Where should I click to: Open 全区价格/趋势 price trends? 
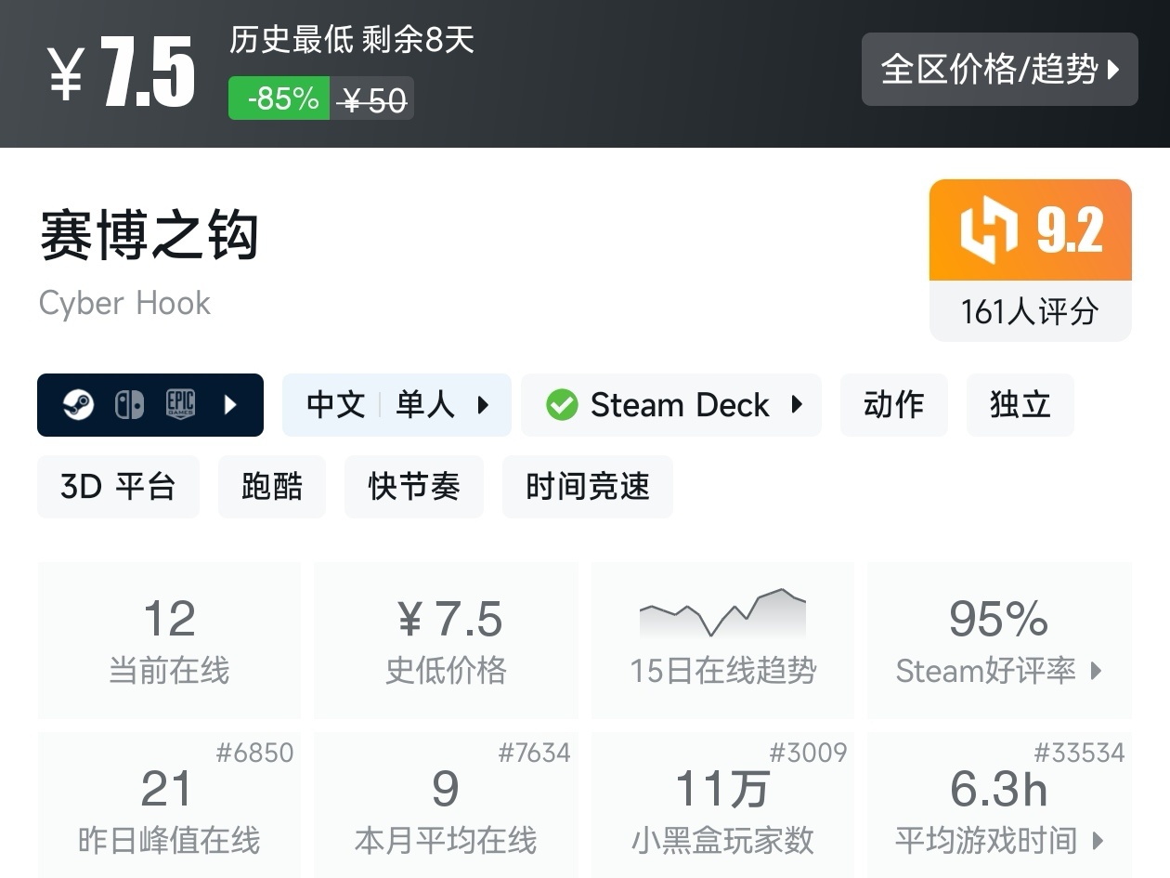[999, 70]
